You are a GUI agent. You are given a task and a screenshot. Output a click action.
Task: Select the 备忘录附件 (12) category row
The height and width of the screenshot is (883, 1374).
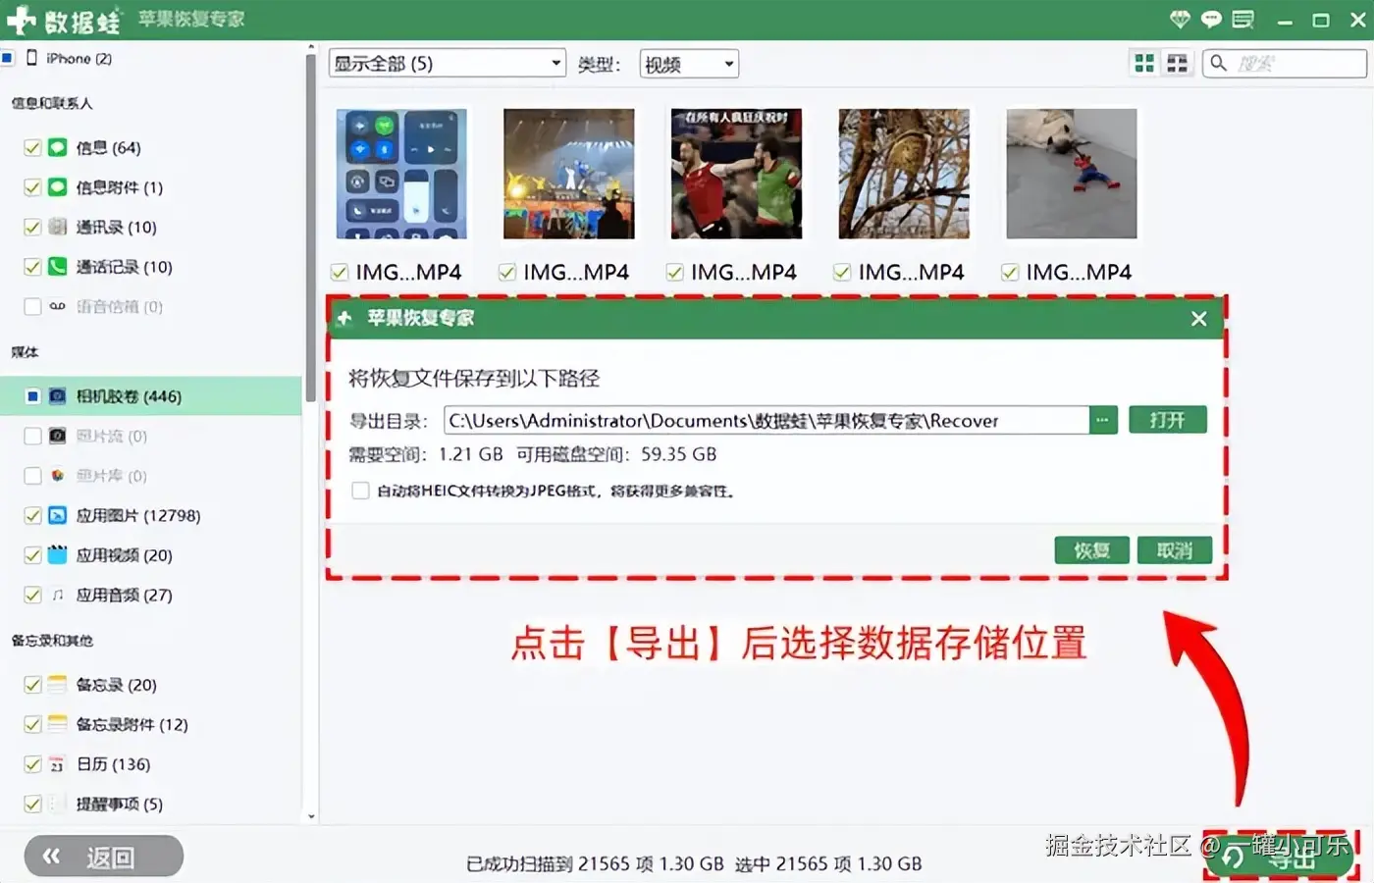(x=151, y=724)
